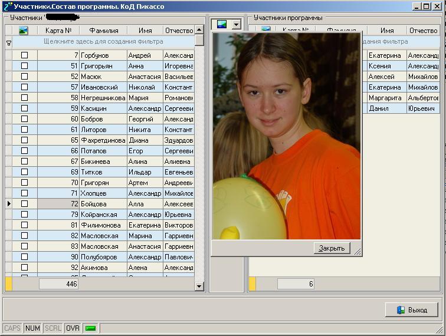The width and height of the screenshot is (446, 336).
Task: Click the Отчество column header in left grid
Action: pos(179,30)
